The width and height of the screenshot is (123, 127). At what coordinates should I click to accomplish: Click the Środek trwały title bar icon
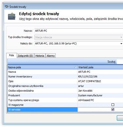point(7,7)
